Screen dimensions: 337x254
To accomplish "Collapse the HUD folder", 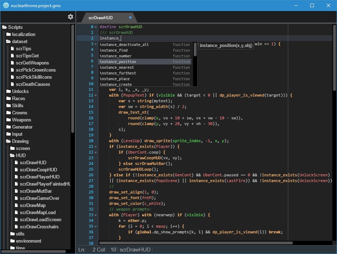I will pos(18,155).
